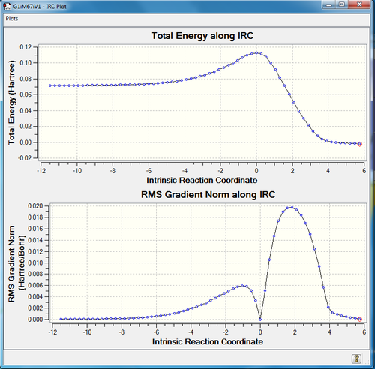Click the GaussView window title icon

[7, 6]
